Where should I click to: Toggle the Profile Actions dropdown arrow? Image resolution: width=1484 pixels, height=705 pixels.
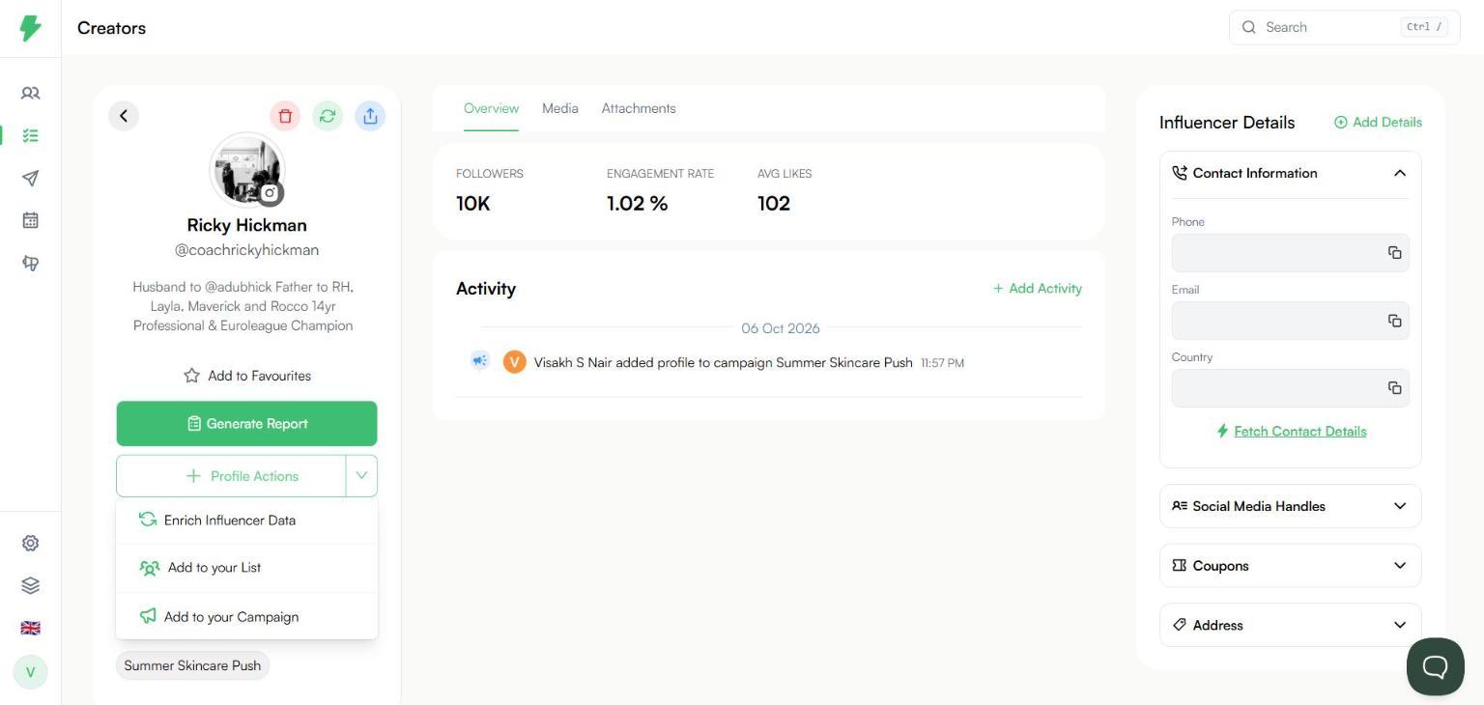pos(361,476)
